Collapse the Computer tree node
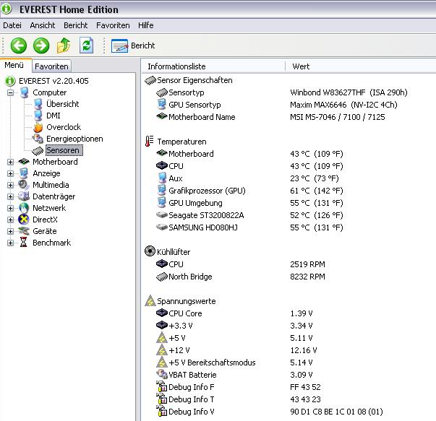Image resolution: width=436 pixels, height=421 pixels. tap(11, 92)
